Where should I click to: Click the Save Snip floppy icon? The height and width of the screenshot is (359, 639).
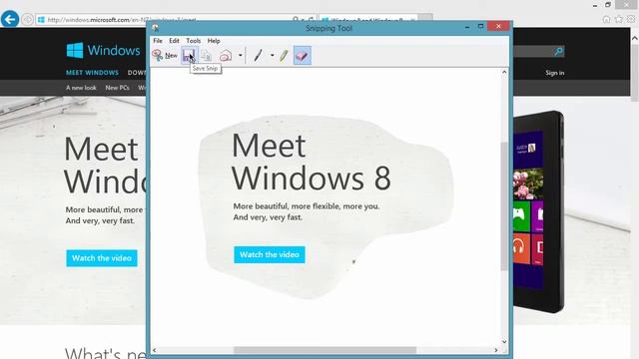pyautogui.click(x=189, y=56)
